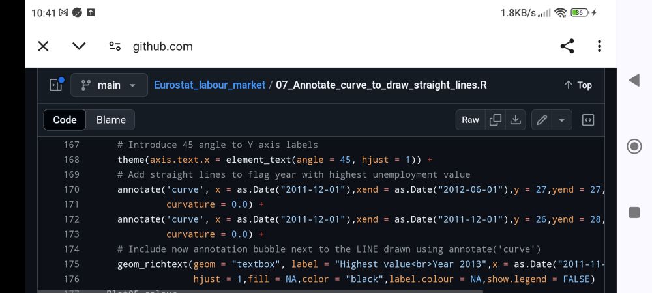
Task: Open the symbols panel
Action: point(588,120)
